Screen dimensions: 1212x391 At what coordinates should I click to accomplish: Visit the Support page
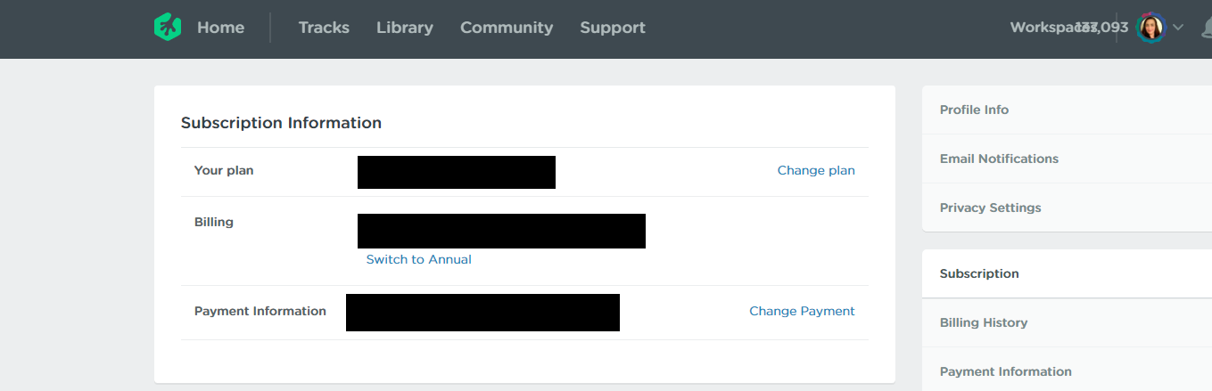coord(613,28)
